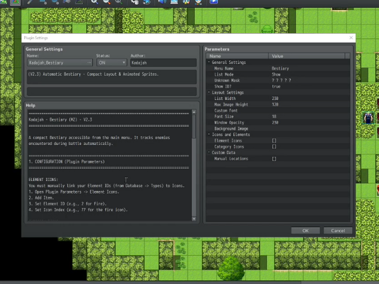Screen dimensions: 379x284
Task: Select the Unknown Mask parameter row
Action: pos(278,81)
